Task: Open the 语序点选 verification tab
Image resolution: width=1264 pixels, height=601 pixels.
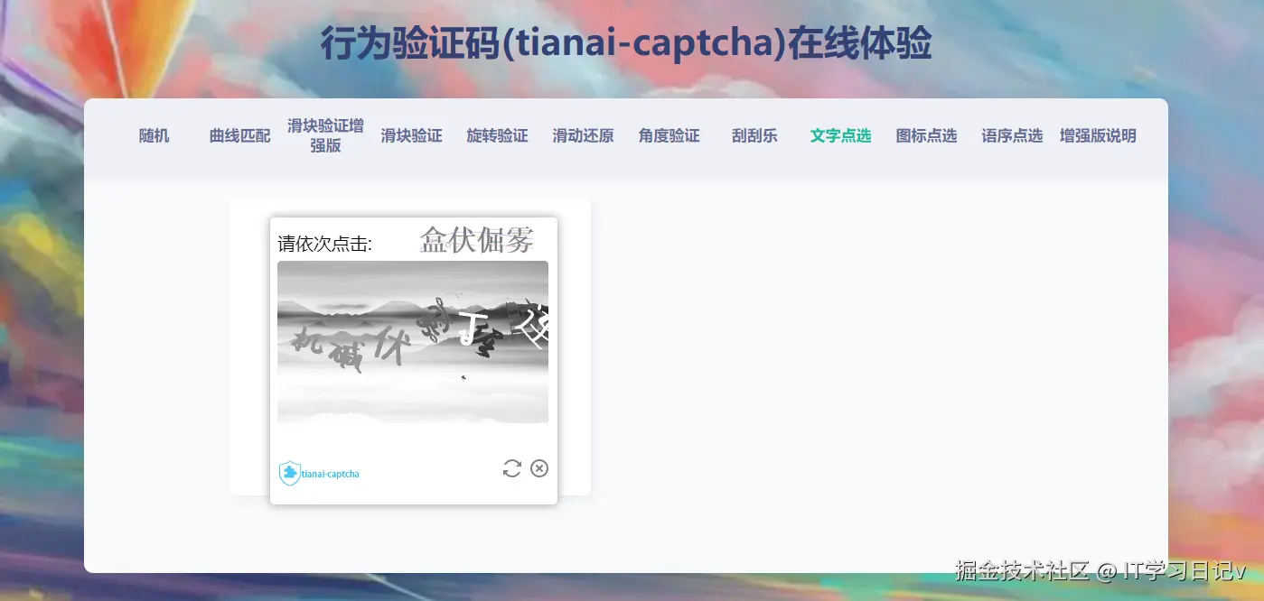Action: [1011, 135]
